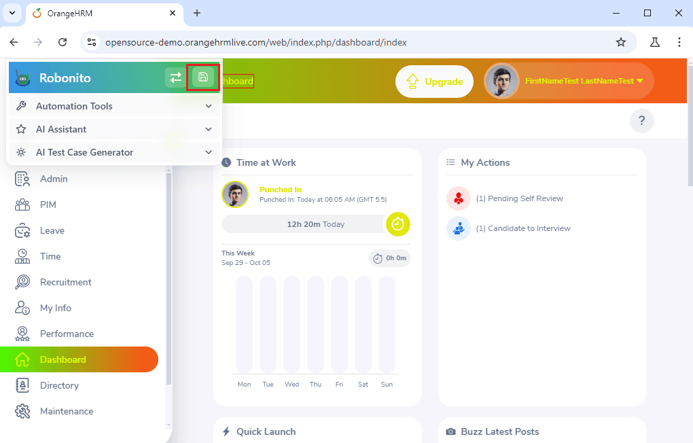
Task: Click the Quick Launch heading
Action: pyautogui.click(x=266, y=431)
